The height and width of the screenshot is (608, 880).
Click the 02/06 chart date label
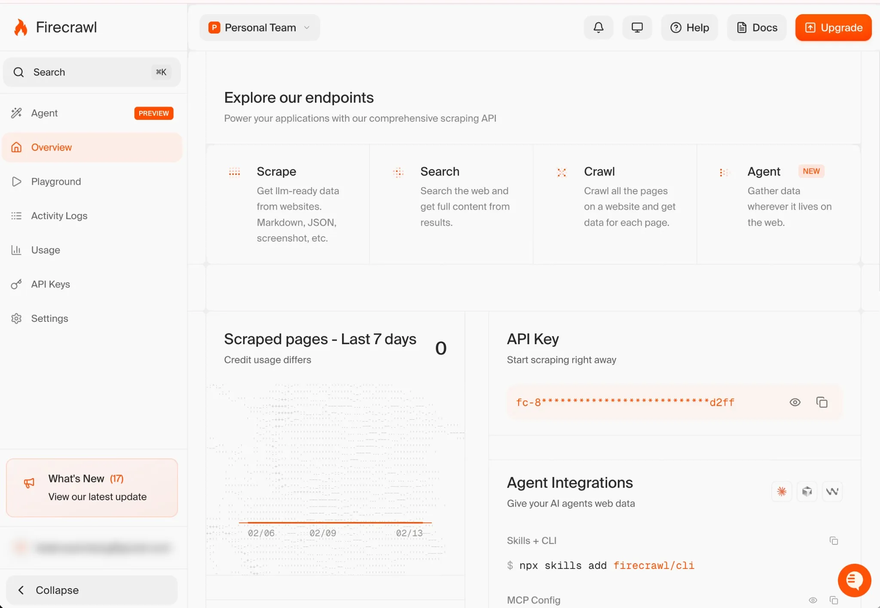pos(261,533)
